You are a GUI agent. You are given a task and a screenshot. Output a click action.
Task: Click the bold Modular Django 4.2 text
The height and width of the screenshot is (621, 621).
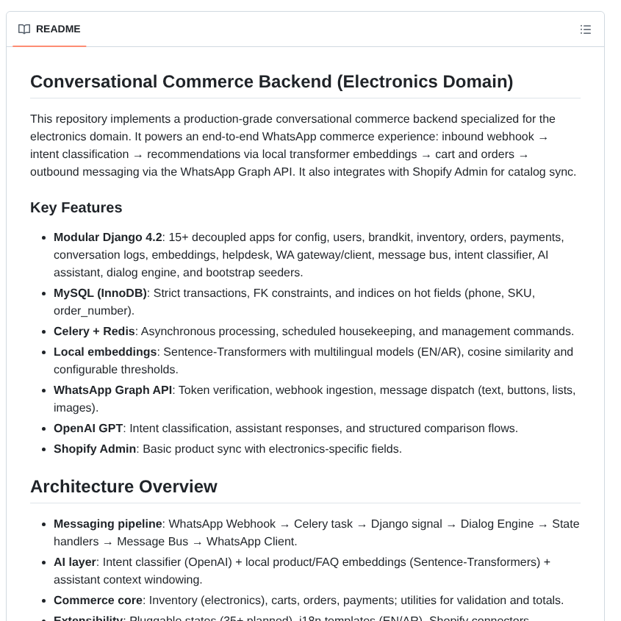pos(107,237)
